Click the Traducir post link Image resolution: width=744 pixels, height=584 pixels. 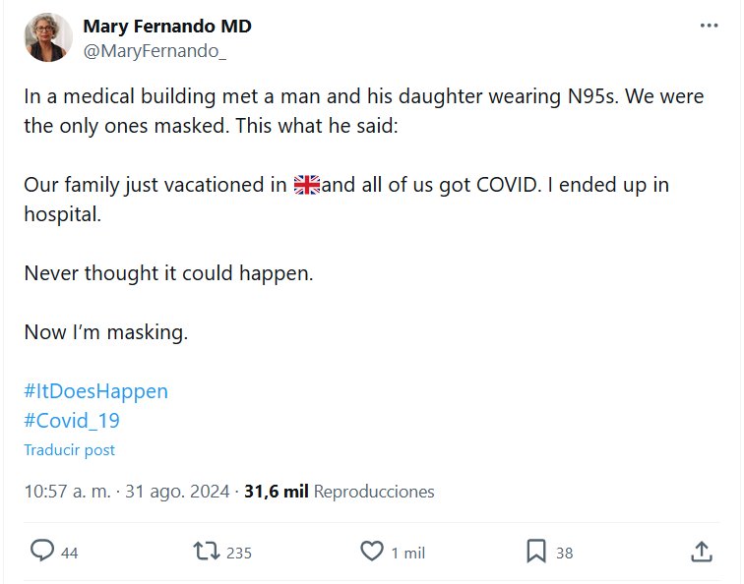pos(69,450)
